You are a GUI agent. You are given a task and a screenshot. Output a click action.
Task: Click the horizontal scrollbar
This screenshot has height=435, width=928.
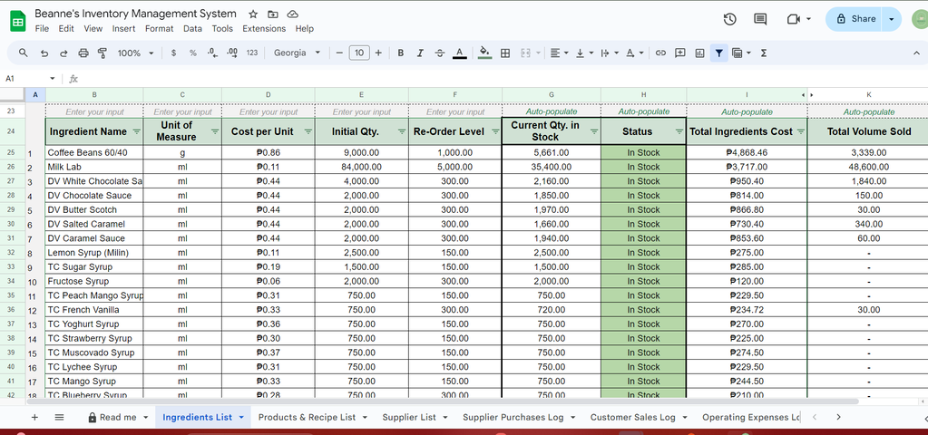[443, 401]
